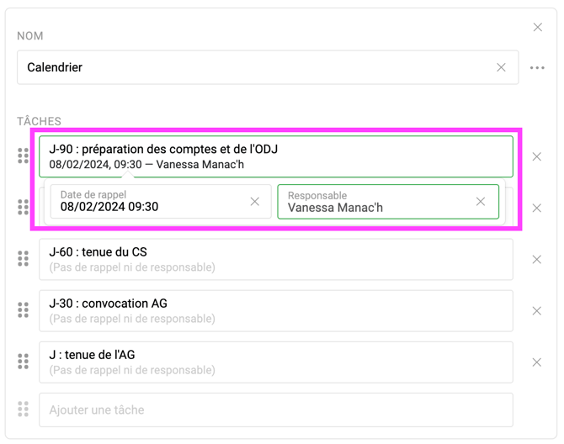Expand the J-60 tenue du CS task

coord(275,259)
